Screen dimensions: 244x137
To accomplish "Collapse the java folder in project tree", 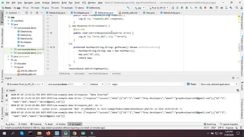I will click(9, 24).
